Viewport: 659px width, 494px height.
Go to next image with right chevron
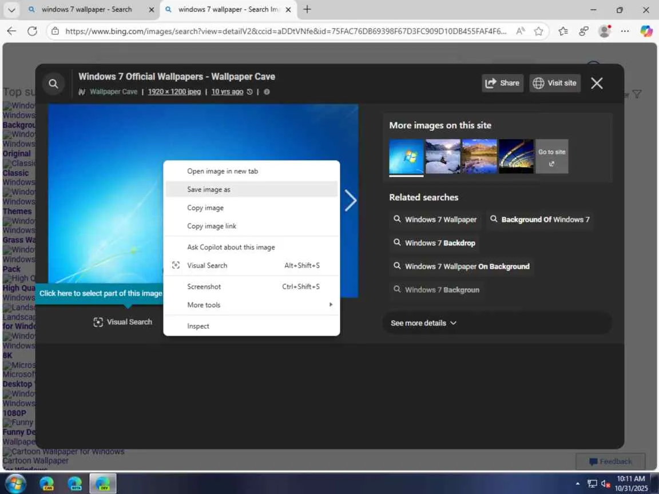[350, 200]
